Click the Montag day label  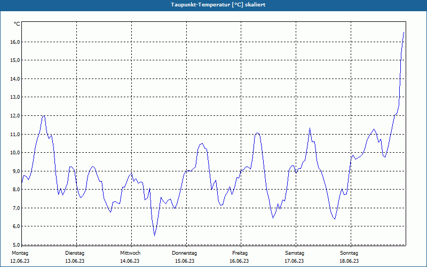click(x=20, y=253)
